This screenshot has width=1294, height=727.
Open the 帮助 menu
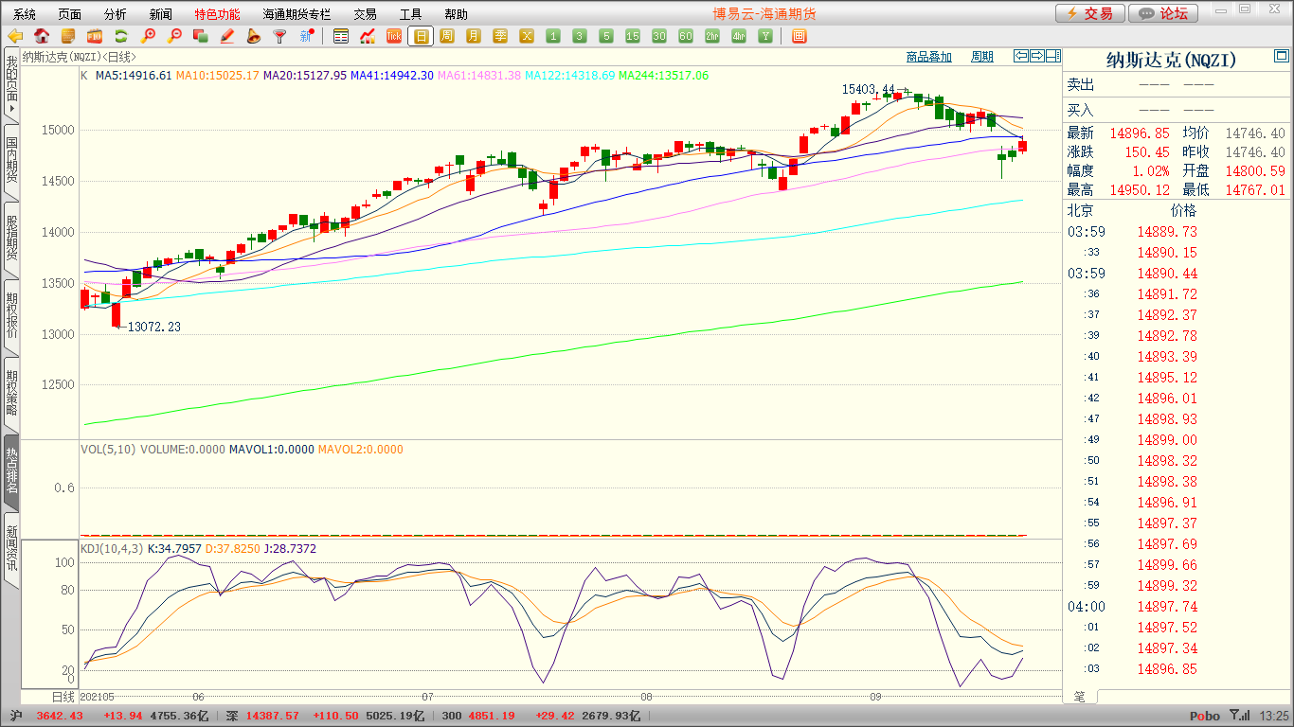456,14
